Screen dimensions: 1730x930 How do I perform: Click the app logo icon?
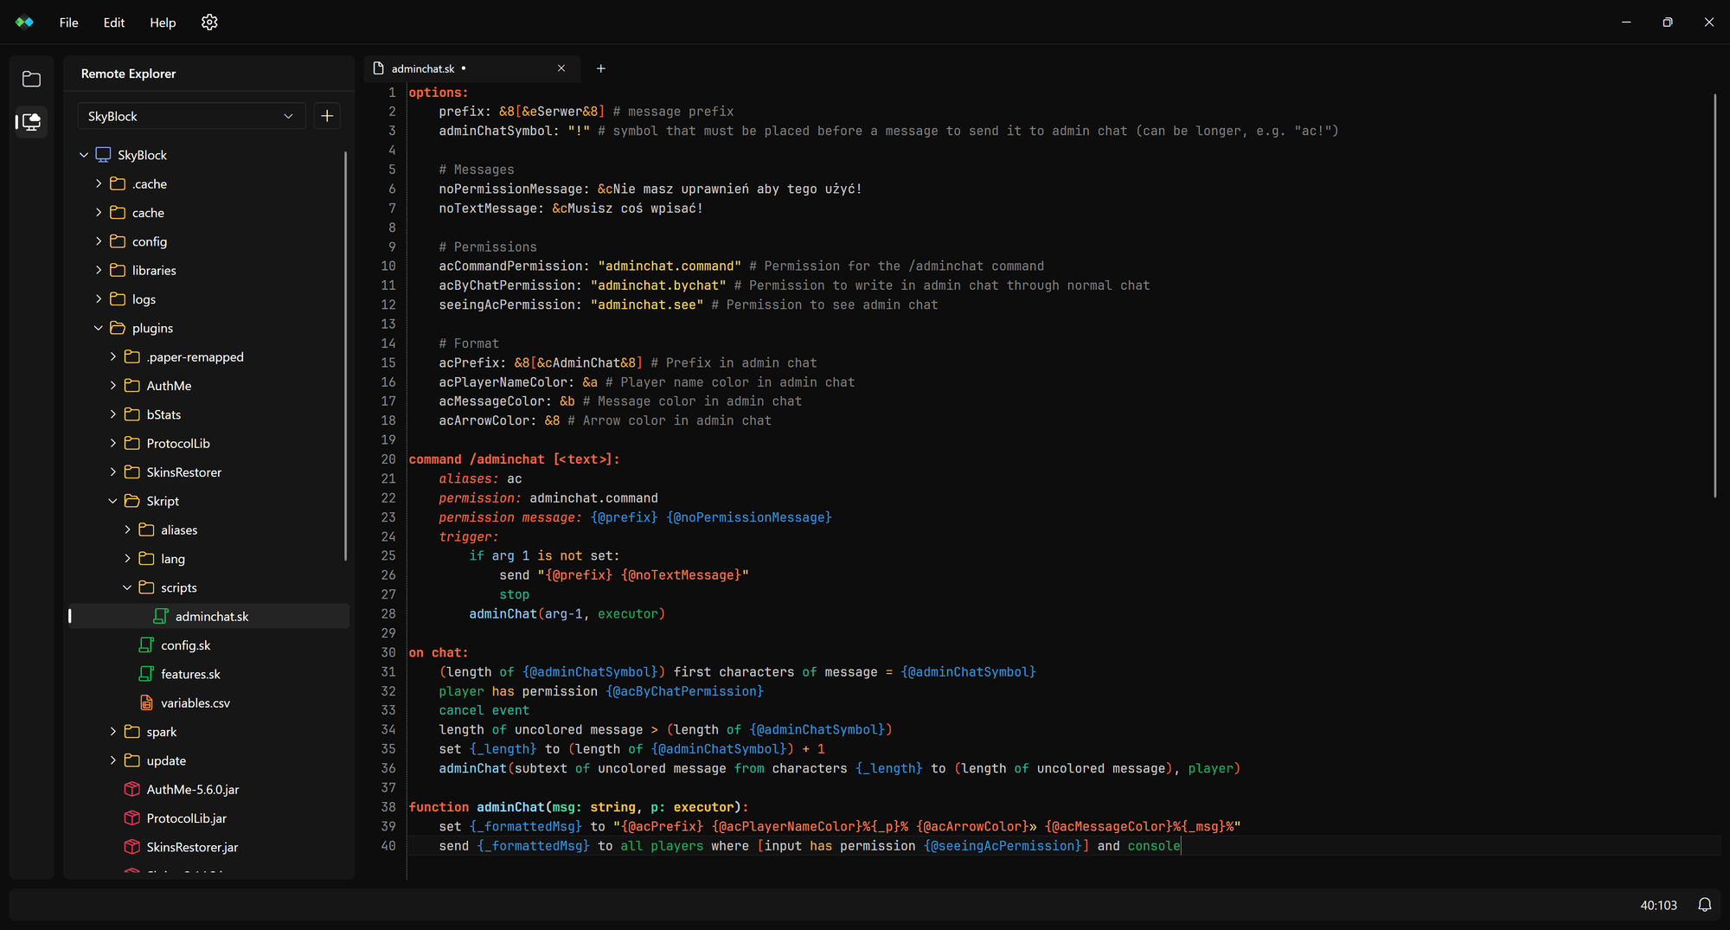click(24, 22)
